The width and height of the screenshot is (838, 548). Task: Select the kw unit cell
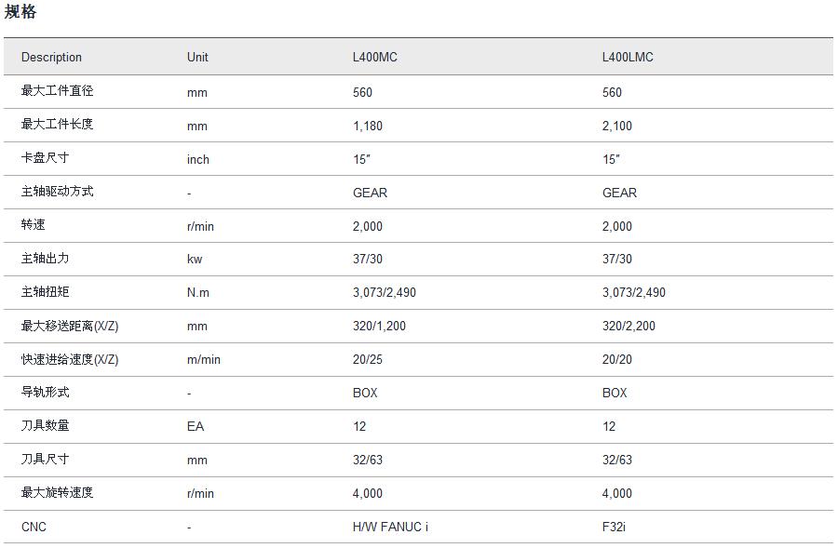[195, 260]
